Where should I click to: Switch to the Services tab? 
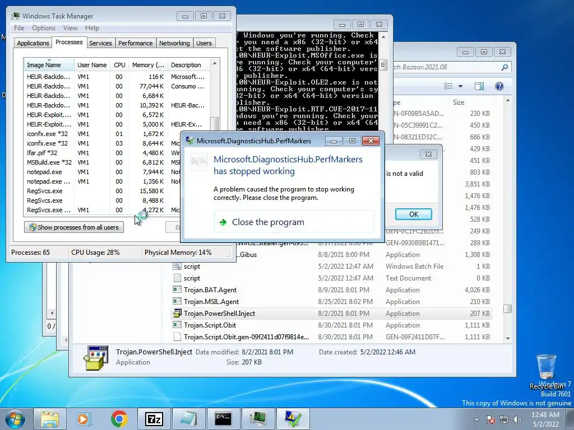100,43
